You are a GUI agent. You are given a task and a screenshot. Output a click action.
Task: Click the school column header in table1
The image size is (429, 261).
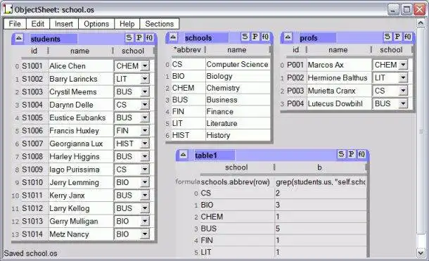236,167
